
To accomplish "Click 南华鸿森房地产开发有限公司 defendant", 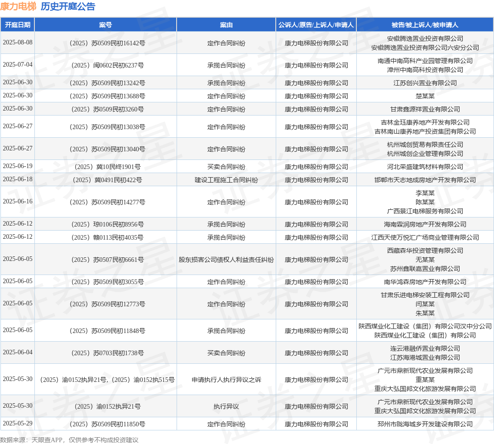I will (x=425, y=282).
